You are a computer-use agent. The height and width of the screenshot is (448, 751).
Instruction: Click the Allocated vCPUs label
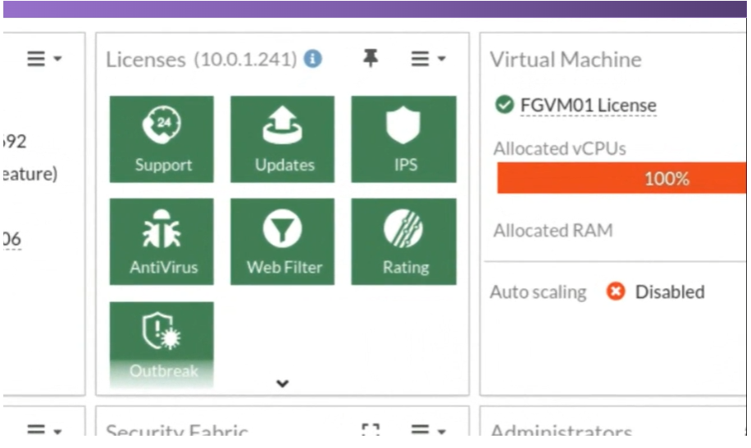click(x=559, y=149)
